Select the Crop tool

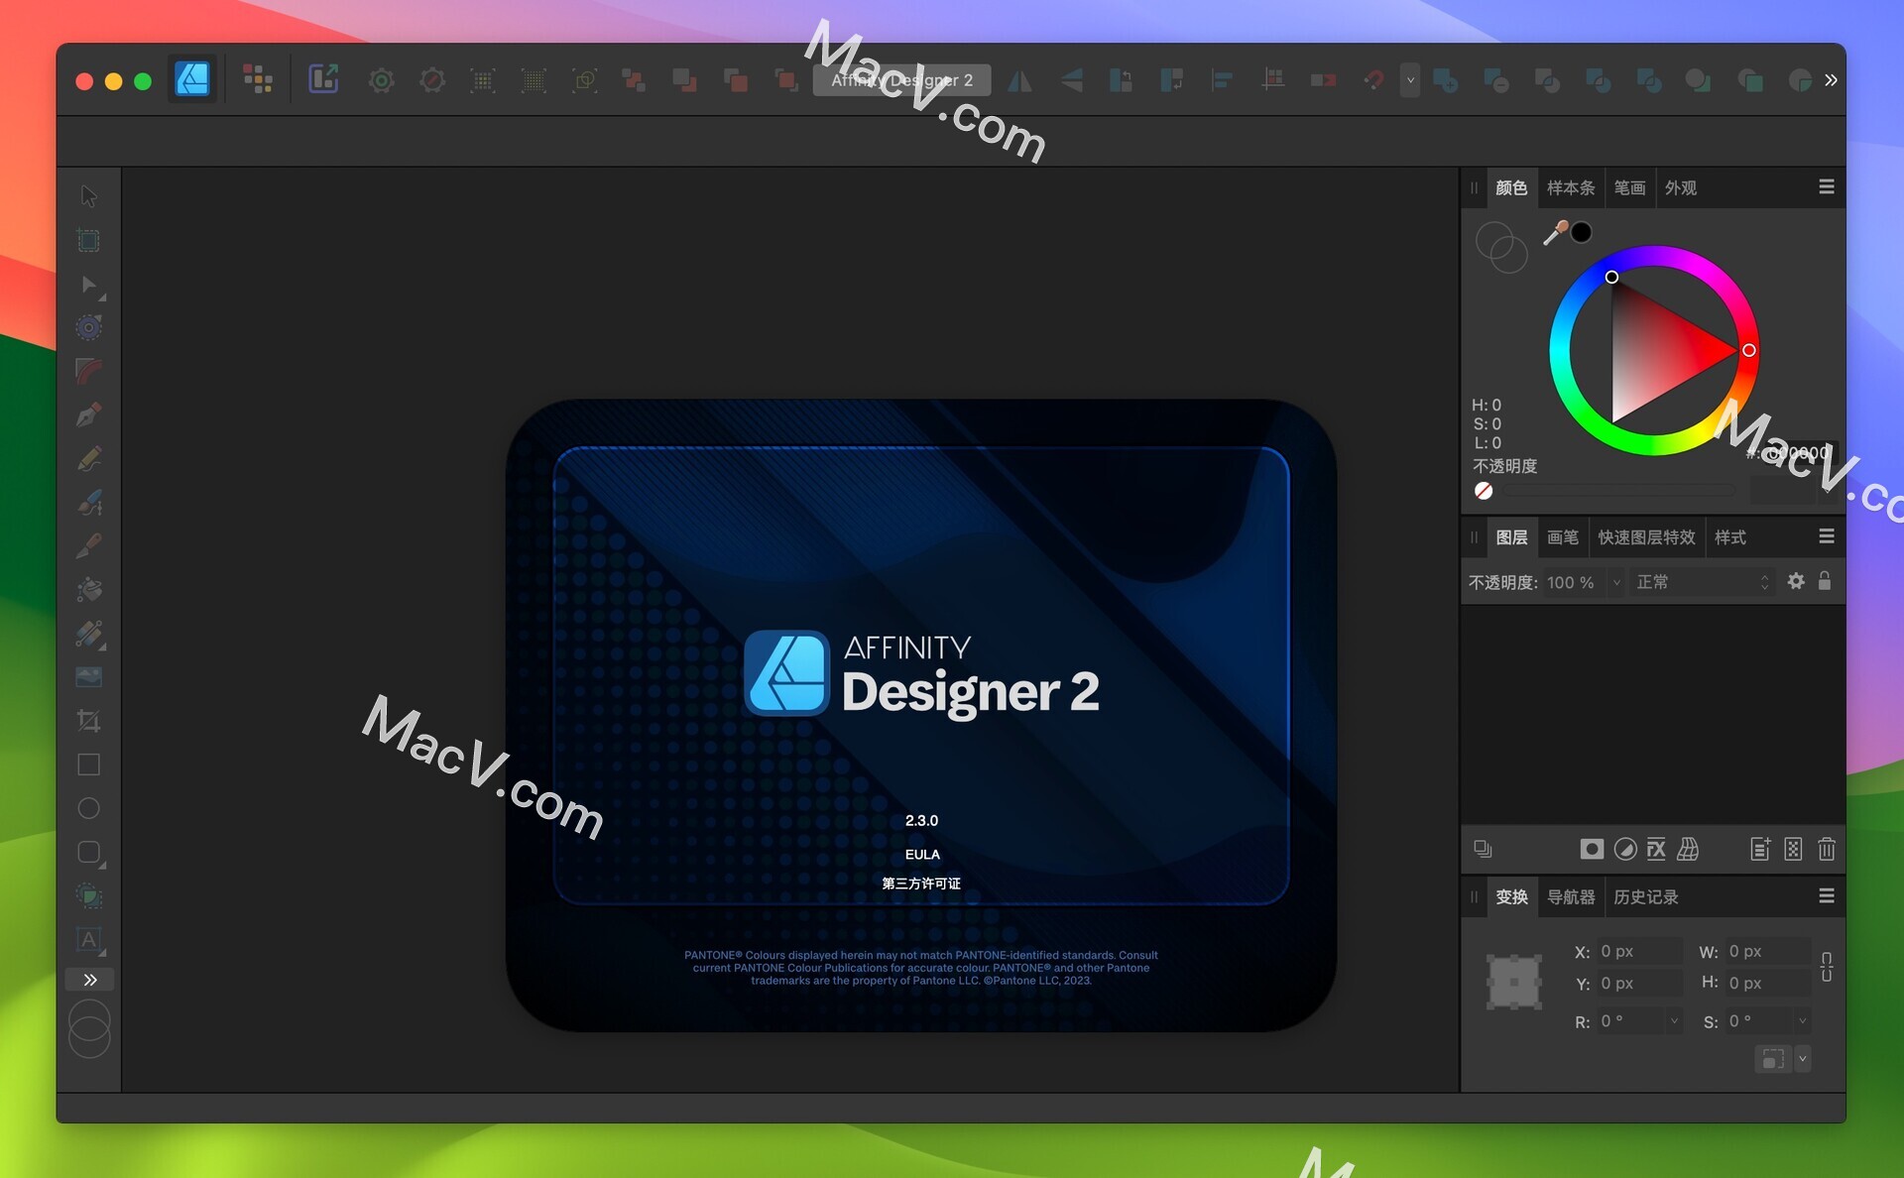click(89, 721)
